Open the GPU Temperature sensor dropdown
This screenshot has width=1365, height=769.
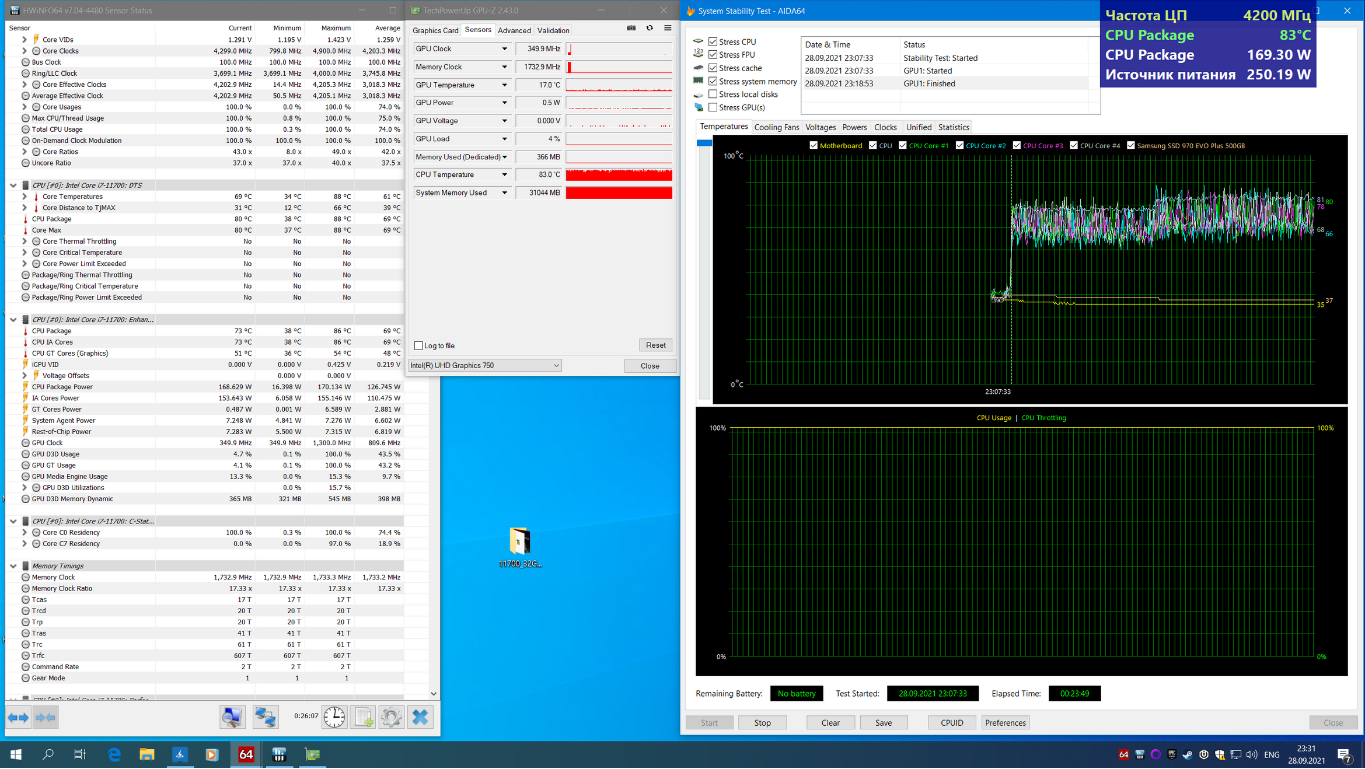click(504, 85)
